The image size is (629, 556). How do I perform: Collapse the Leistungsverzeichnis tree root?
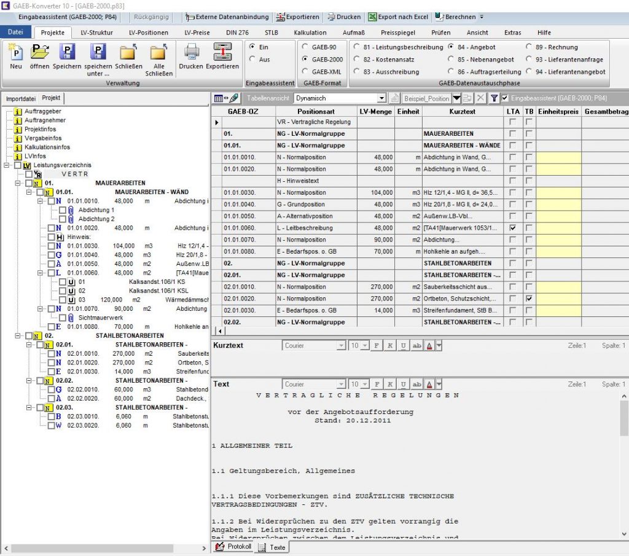tap(7, 165)
